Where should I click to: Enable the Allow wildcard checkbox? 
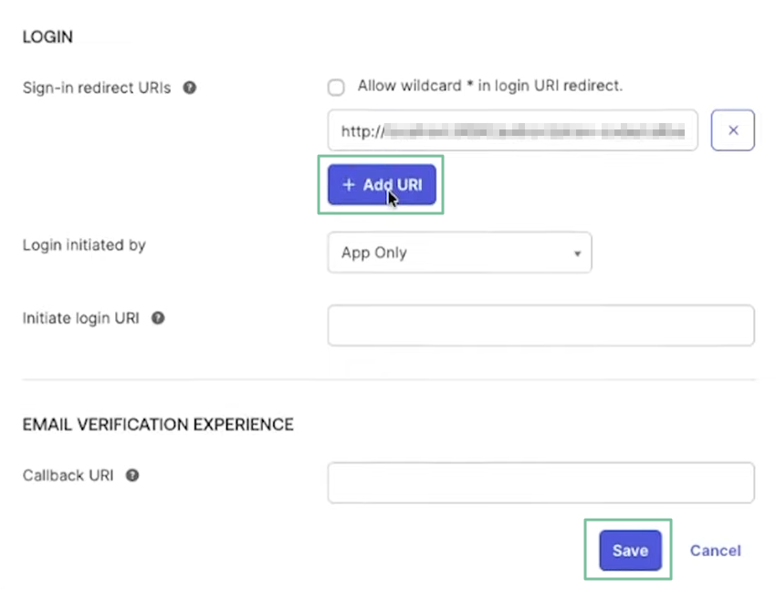point(337,88)
